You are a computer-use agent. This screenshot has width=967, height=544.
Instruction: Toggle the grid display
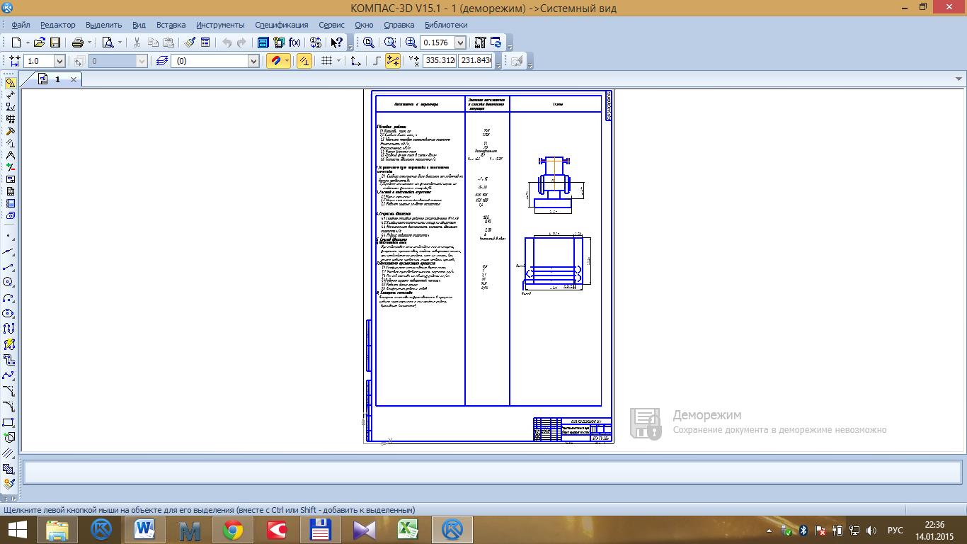(326, 61)
